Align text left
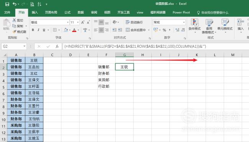249x142 pixels. pos(96,30)
